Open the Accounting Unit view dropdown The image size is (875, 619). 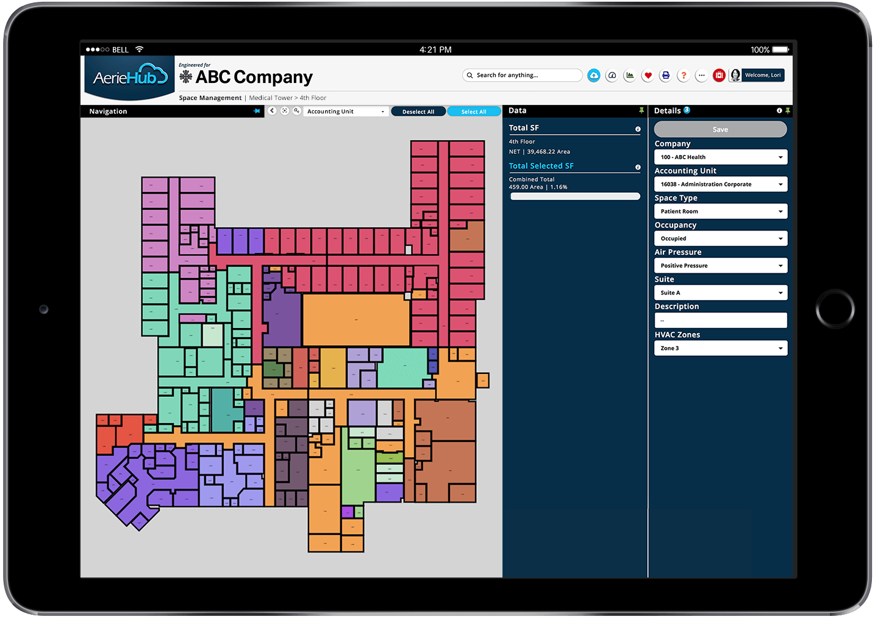345,111
